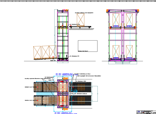Click the orange motor above the plan view lift

(x=65, y=78)
